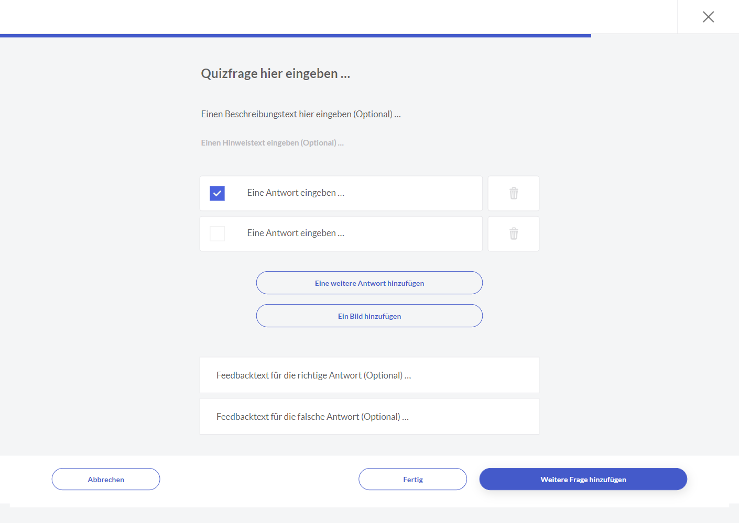Click 'Weitere Frage hinzufügen'

(583, 479)
